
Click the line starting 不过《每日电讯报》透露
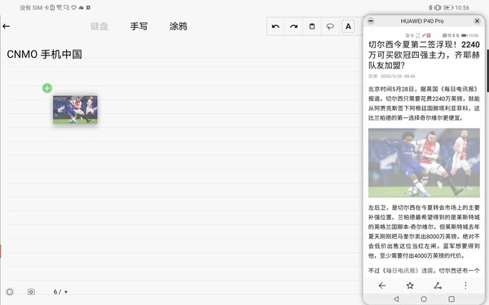click(x=424, y=271)
